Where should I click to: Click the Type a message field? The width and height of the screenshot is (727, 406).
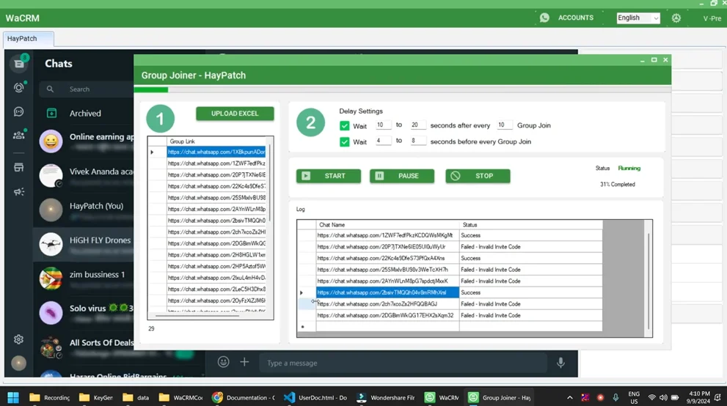click(403, 363)
